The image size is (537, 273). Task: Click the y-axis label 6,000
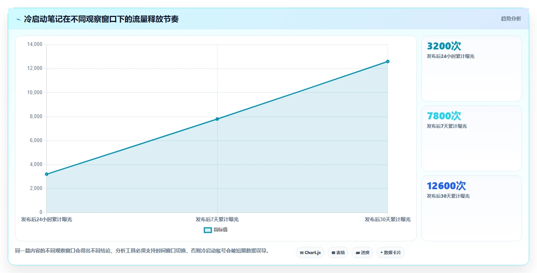click(x=36, y=141)
